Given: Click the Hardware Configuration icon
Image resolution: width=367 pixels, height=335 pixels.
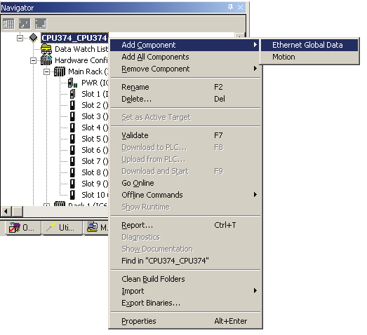Looking at the screenshot, I should (x=46, y=60).
